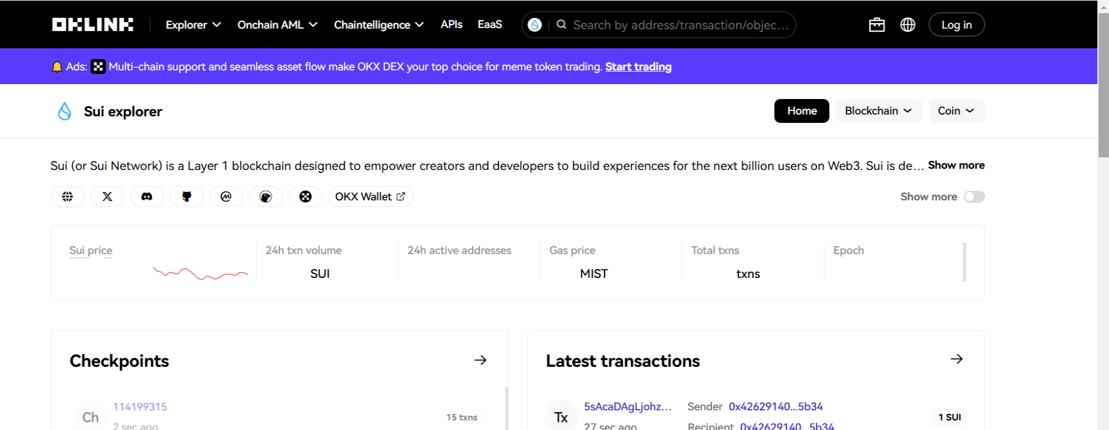Open the OKX Wallet external link
Viewport: 1109px width, 430px height.
[371, 197]
